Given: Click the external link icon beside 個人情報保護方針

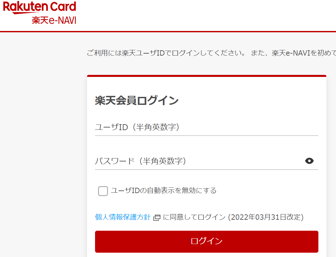Looking at the screenshot, I should pyautogui.click(x=157, y=218).
